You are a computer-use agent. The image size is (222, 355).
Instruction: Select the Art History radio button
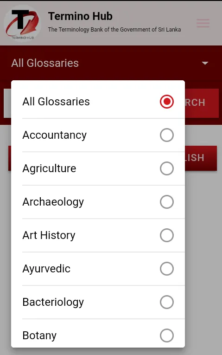point(167,235)
